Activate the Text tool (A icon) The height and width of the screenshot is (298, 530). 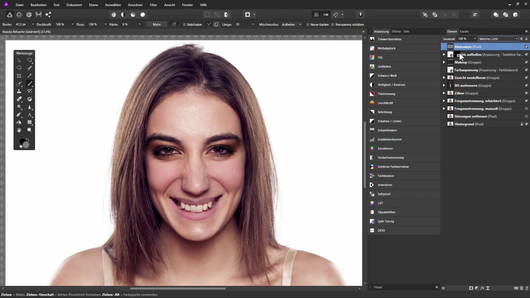30,115
